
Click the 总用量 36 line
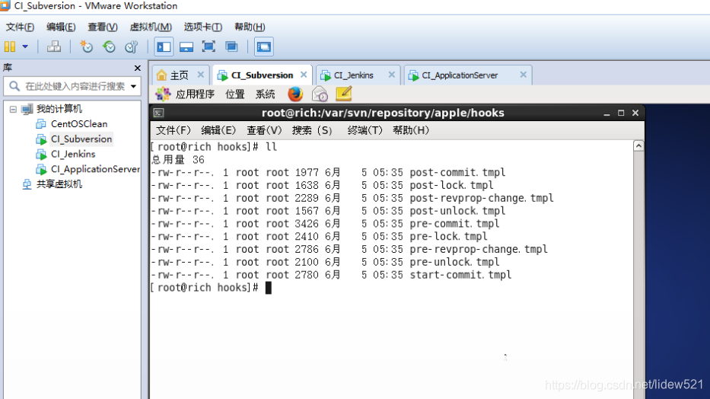click(178, 160)
